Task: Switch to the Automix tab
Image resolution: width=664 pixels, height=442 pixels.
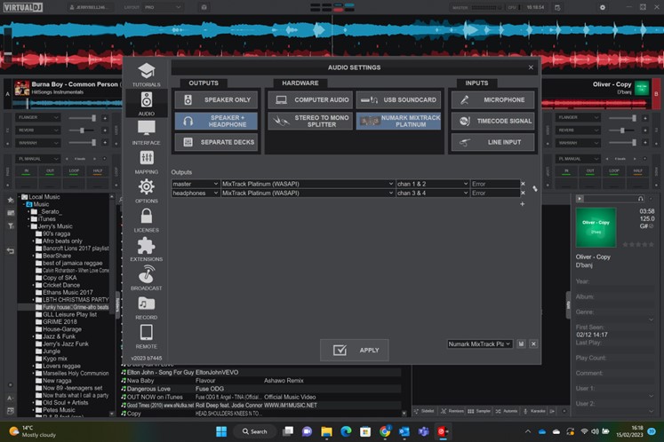Action: [x=507, y=411]
